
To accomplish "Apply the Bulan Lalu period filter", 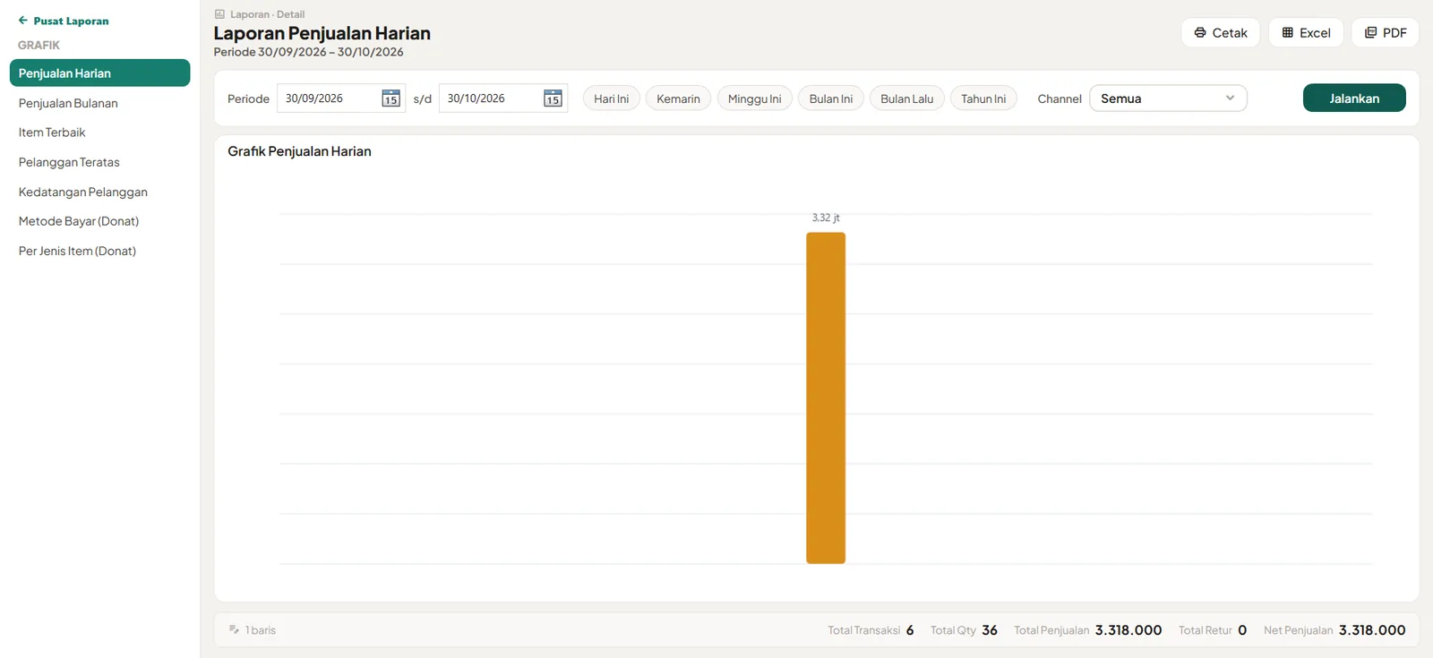I will [906, 98].
